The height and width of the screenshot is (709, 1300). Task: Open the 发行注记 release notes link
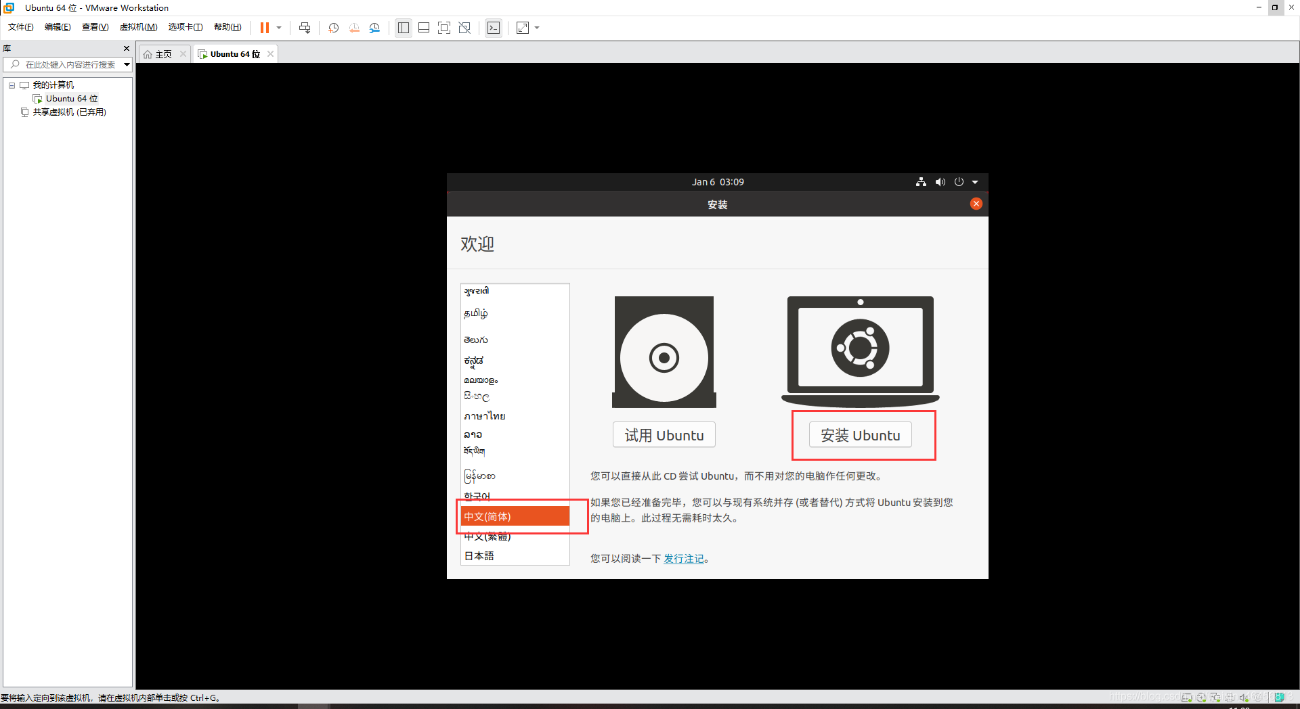tap(683, 559)
